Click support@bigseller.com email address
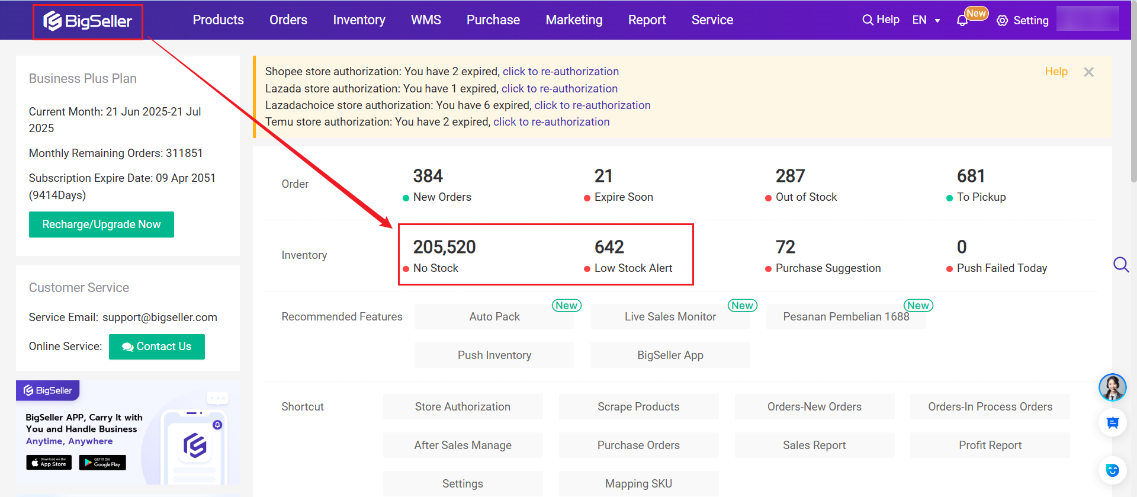Image resolution: width=1137 pixels, height=497 pixels. pyautogui.click(x=160, y=318)
